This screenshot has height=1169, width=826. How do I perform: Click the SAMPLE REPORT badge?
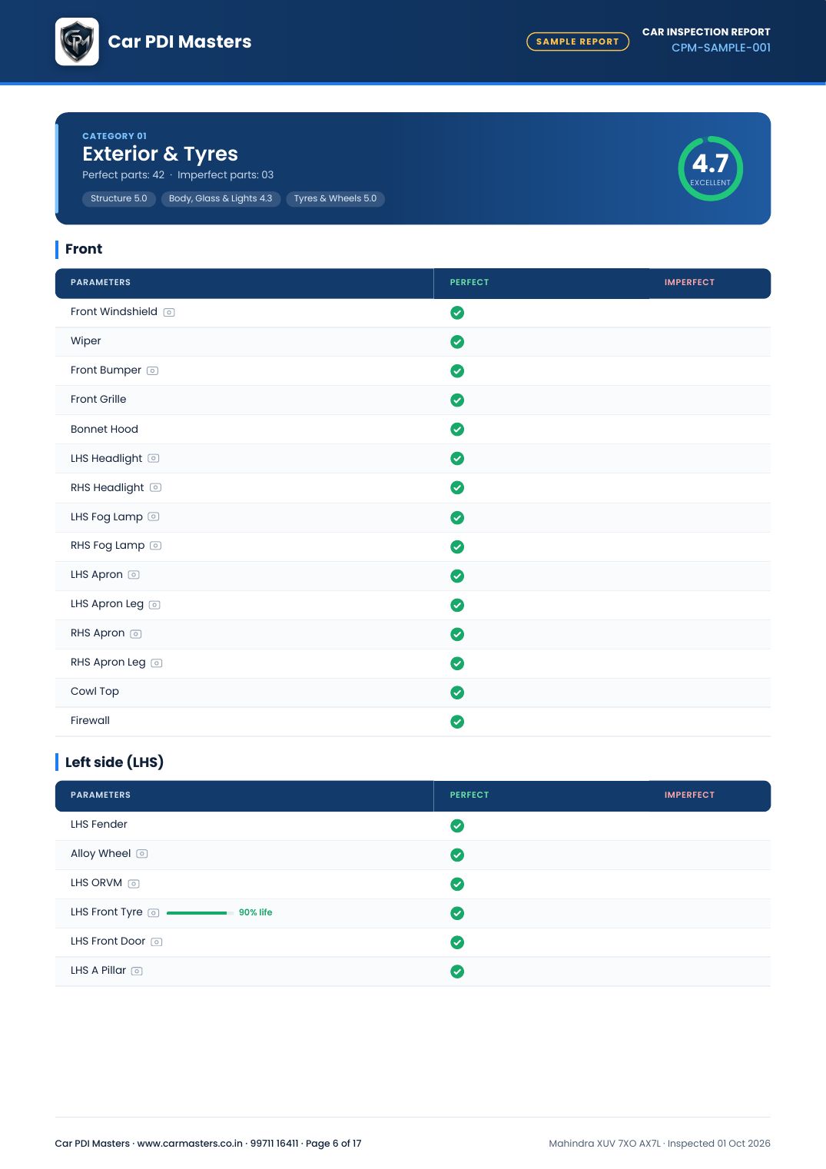578,42
